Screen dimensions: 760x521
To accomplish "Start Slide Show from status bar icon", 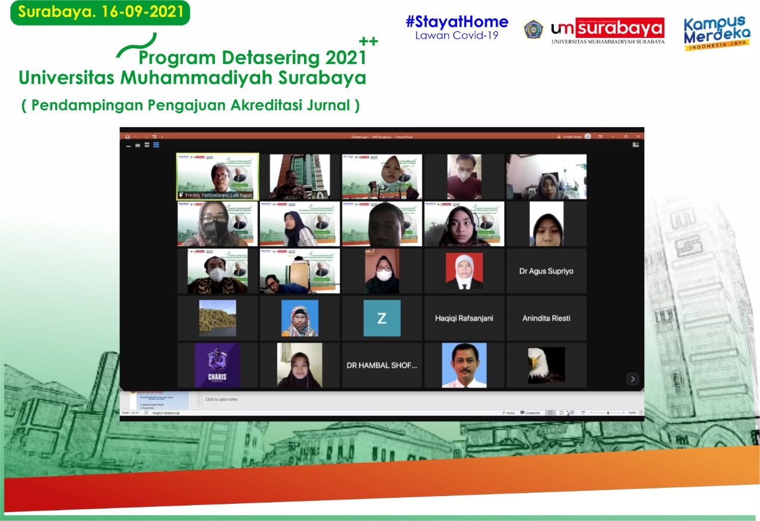I will 583,412.
